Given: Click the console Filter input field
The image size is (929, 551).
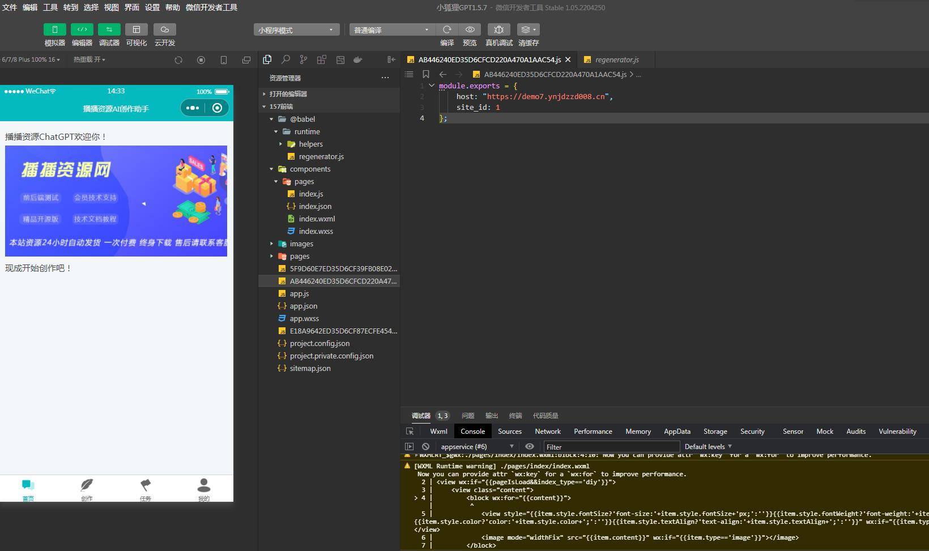Looking at the screenshot, I should (611, 447).
